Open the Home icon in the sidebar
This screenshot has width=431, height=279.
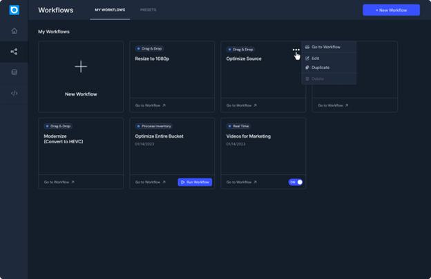click(x=14, y=31)
